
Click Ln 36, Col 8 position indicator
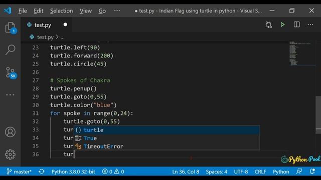pos(186,171)
